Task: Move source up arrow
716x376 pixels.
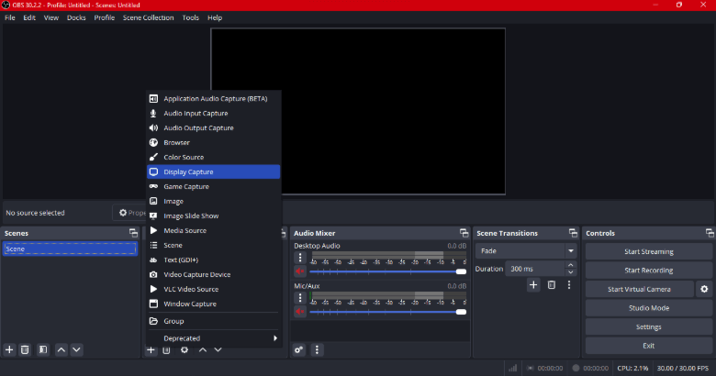Action: tap(203, 350)
